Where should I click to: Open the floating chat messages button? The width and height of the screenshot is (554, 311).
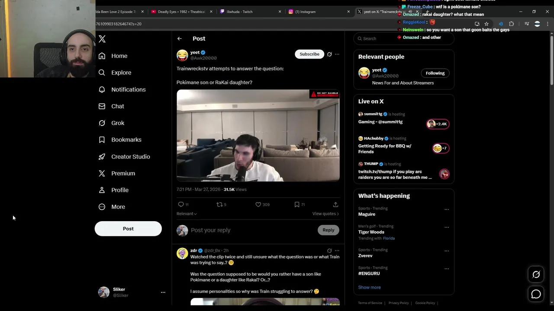click(536, 294)
